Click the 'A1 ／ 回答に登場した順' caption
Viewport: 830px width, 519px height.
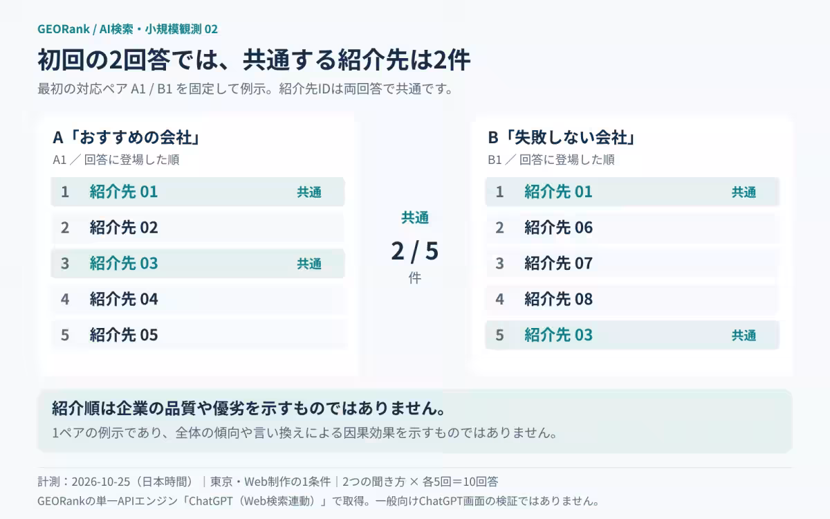coord(116,160)
